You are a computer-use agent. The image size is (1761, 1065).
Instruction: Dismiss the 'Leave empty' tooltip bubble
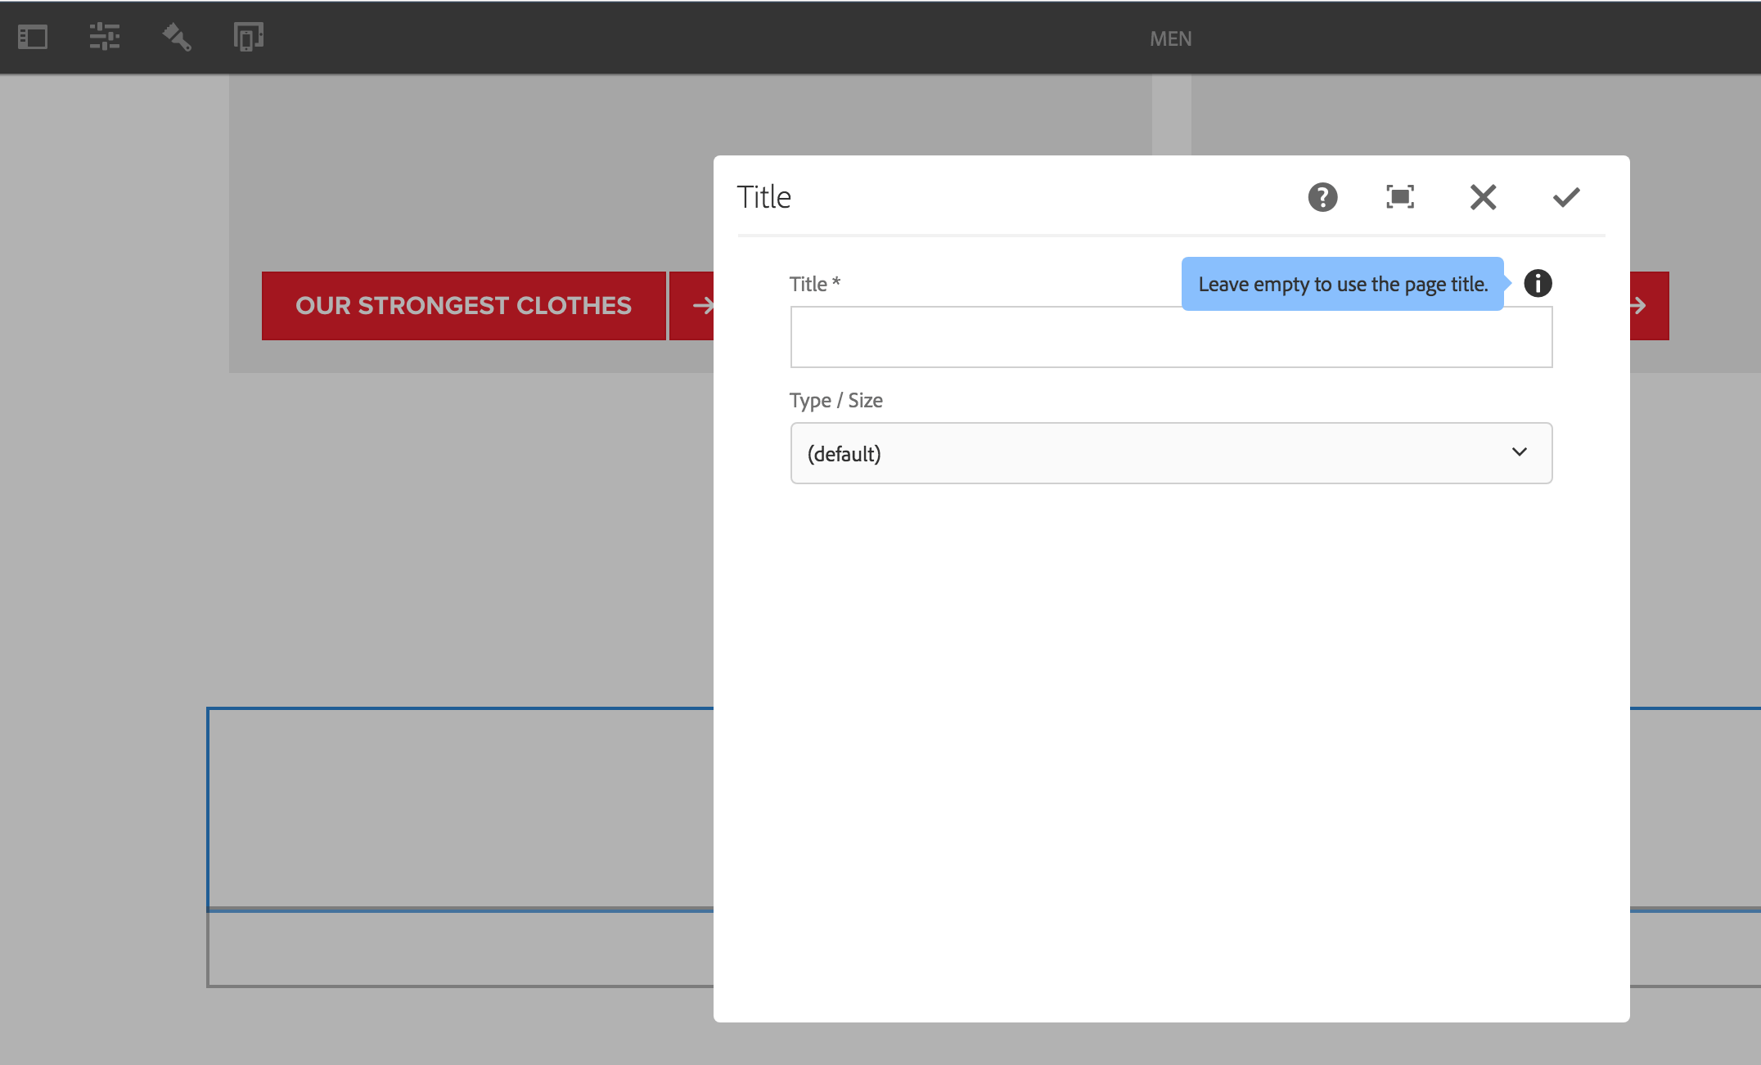click(x=1342, y=284)
